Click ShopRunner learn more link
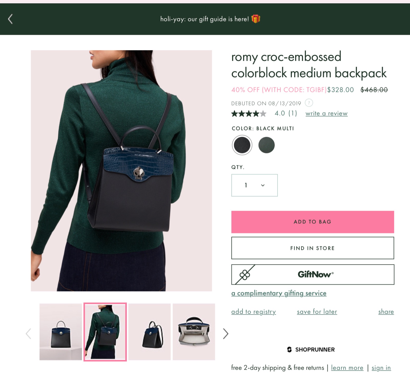This screenshot has width=410, height=390. [347, 368]
